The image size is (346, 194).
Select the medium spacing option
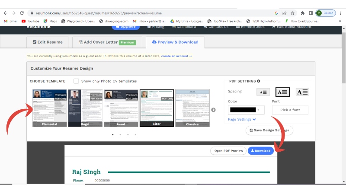click(x=282, y=92)
